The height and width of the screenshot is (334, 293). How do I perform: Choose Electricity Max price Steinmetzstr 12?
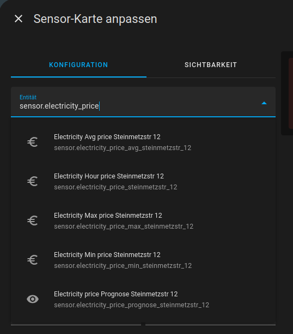click(143, 220)
